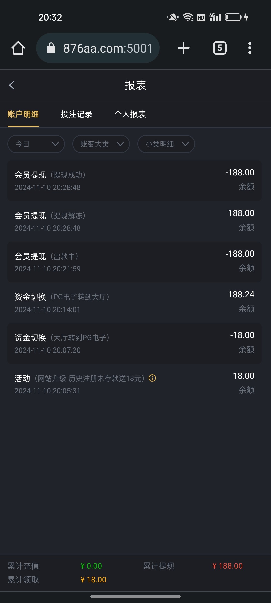Click the lock icon in address bar
This screenshot has height=603, width=271.
pyautogui.click(x=51, y=48)
